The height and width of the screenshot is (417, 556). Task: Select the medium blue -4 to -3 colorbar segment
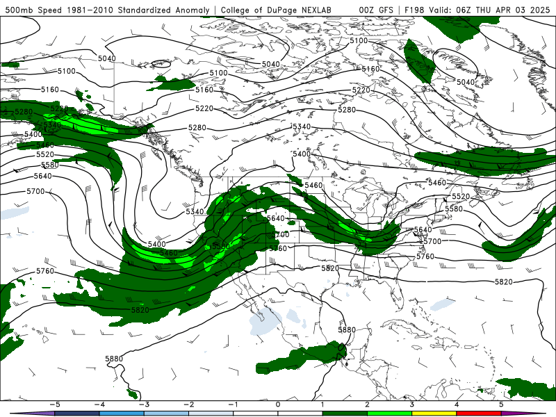[x=122, y=414]
